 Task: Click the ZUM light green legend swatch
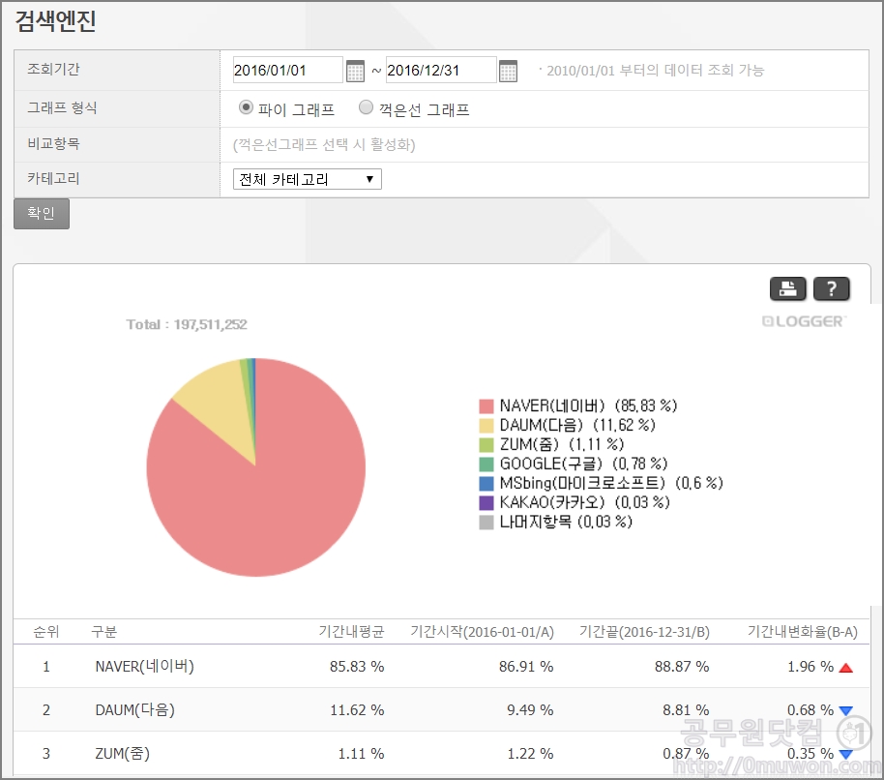(486, 445)
